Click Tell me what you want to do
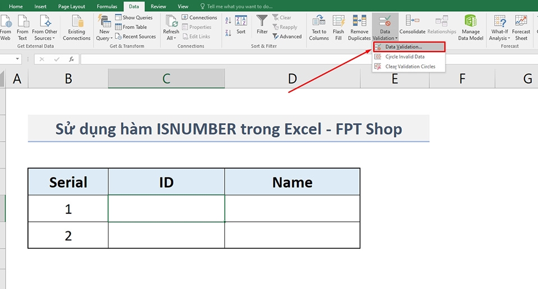This screenshot has height=289, width=538. [236, 7]
